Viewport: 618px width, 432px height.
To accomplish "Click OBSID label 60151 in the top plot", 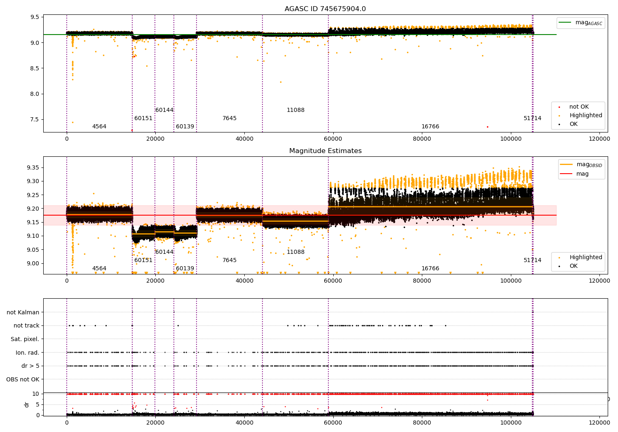I will (x=143, y=118).
